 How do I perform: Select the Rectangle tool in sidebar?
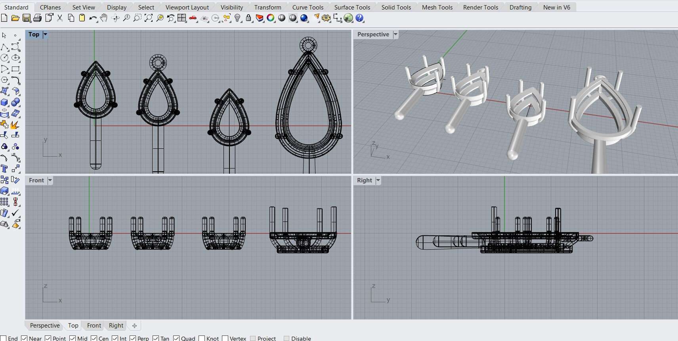pyautogui.click(x=15, y=69)
